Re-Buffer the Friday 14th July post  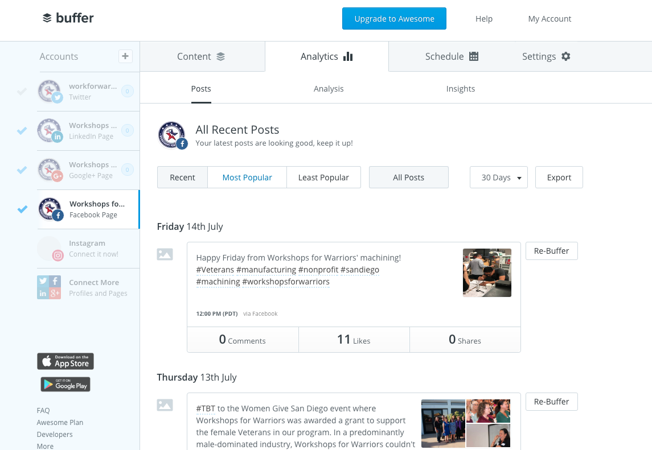551,251
